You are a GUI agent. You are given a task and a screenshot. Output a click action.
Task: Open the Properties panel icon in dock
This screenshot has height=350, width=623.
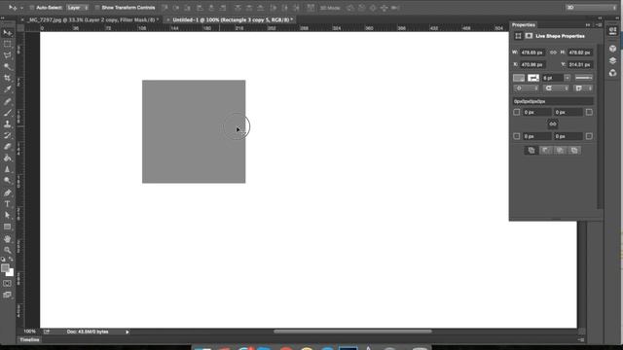[612, 30]
